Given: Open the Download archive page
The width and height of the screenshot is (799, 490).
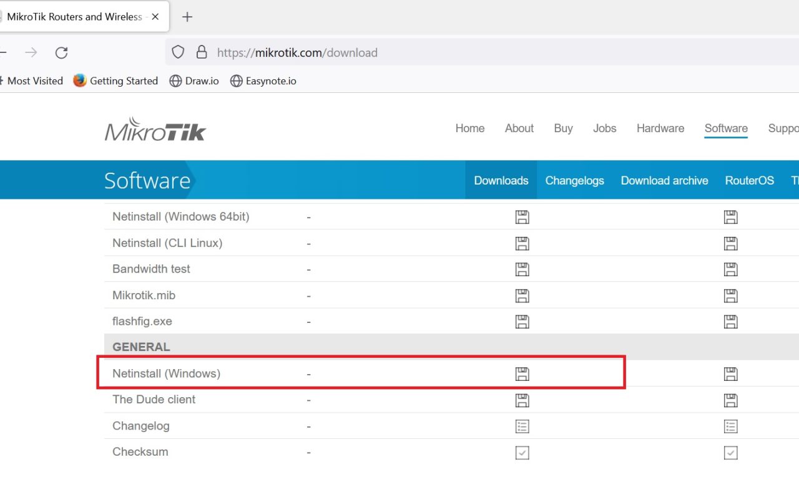Looking at the screenshot, I should [664, 180].
